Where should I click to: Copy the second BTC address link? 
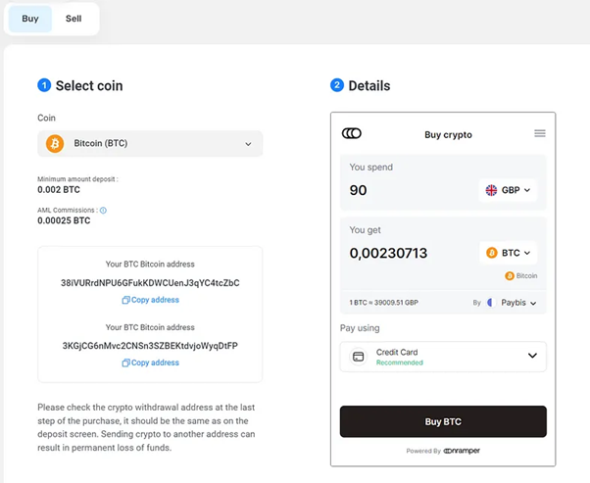click(155, 362)
